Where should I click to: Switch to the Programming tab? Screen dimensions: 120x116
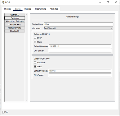pyautogui.click(x=41, y=9)
